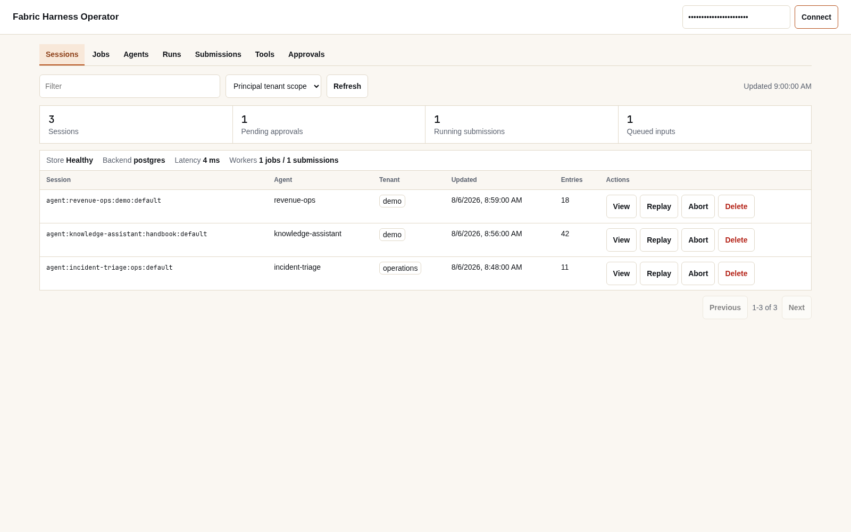Click the demo tenant badge for knowledge-assistant
This screenshot has width=851, height=532.
(x=392, y=235)
